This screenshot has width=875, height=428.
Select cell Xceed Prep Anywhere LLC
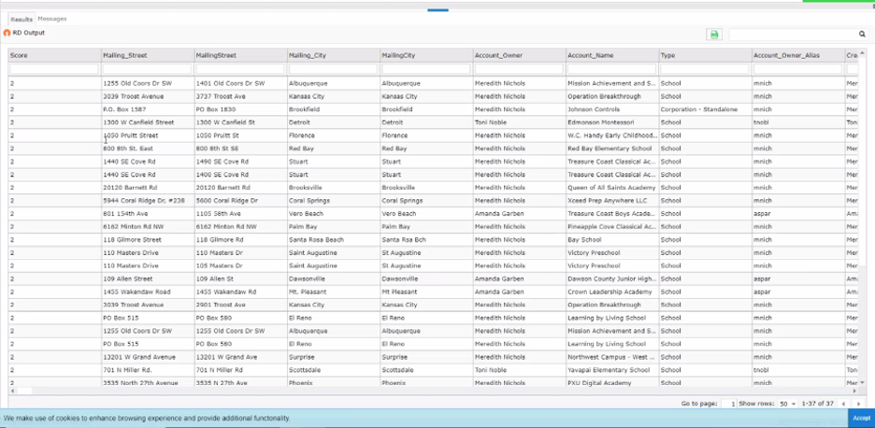[x=612, y=200]
